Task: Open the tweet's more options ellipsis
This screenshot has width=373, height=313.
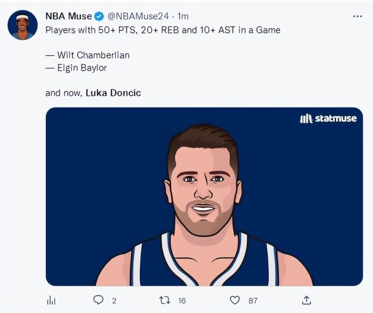Action: [x=357, y=16]
